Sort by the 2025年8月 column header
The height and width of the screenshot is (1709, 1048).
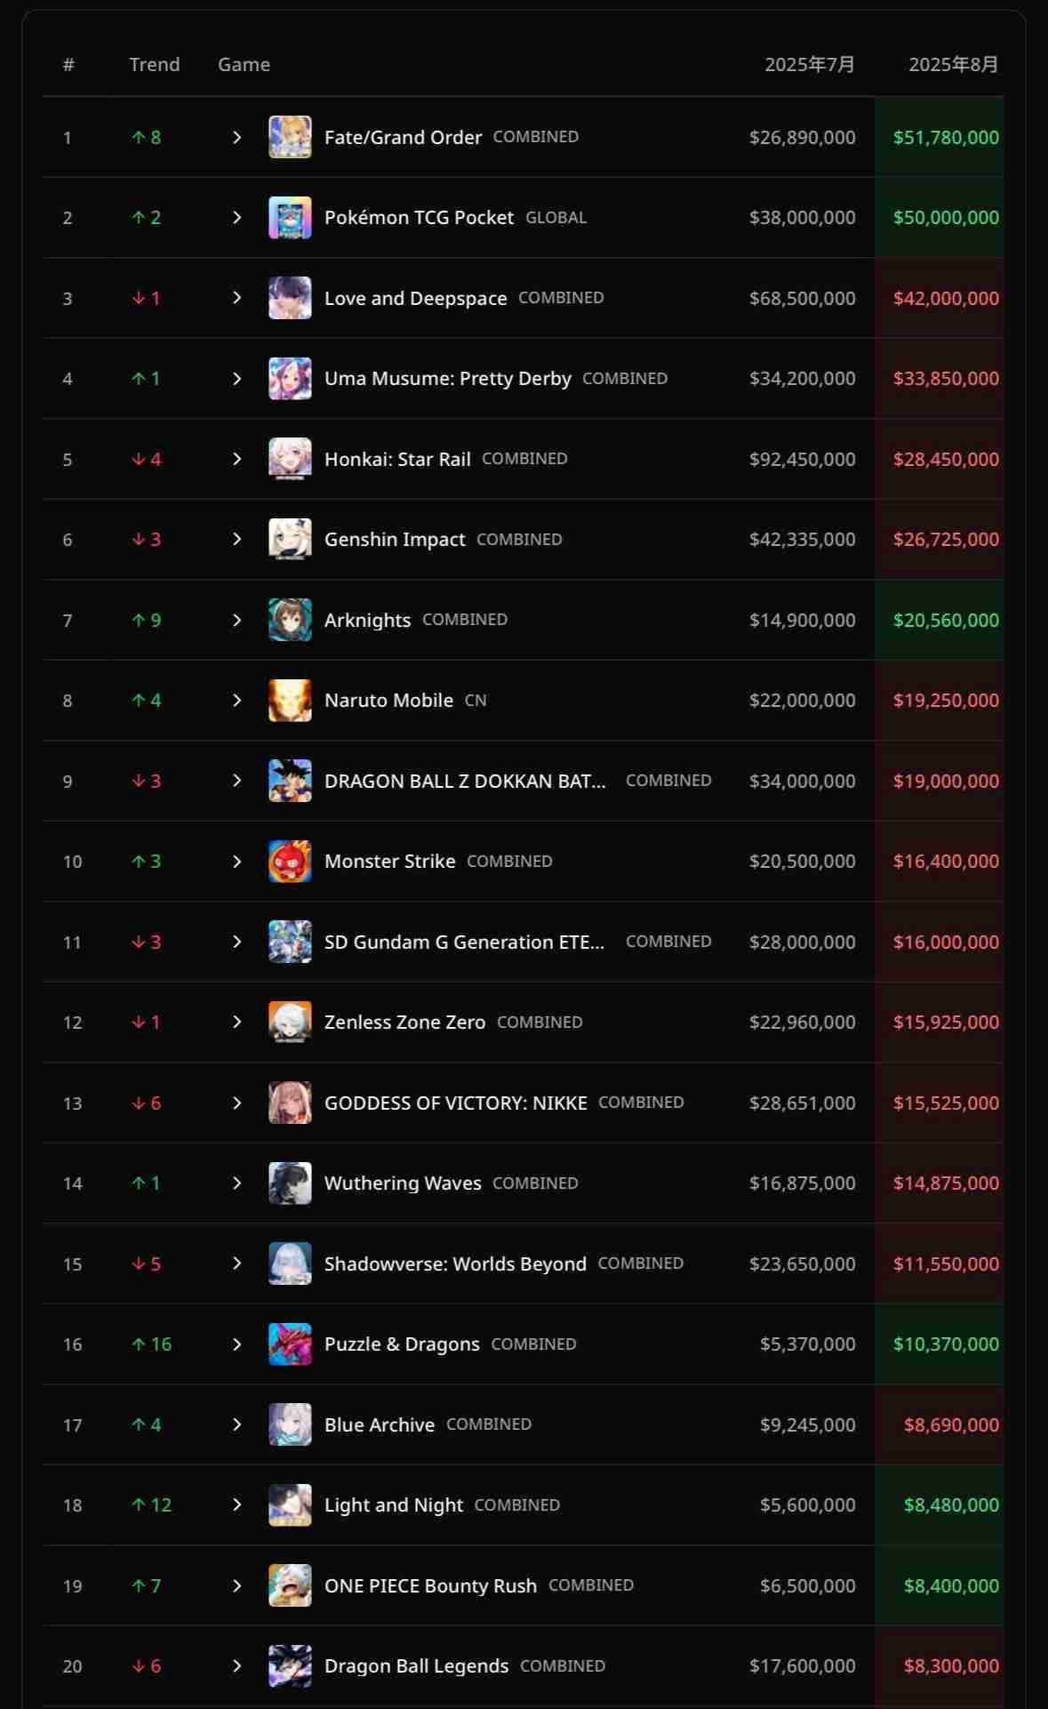(x=953, y=65)
